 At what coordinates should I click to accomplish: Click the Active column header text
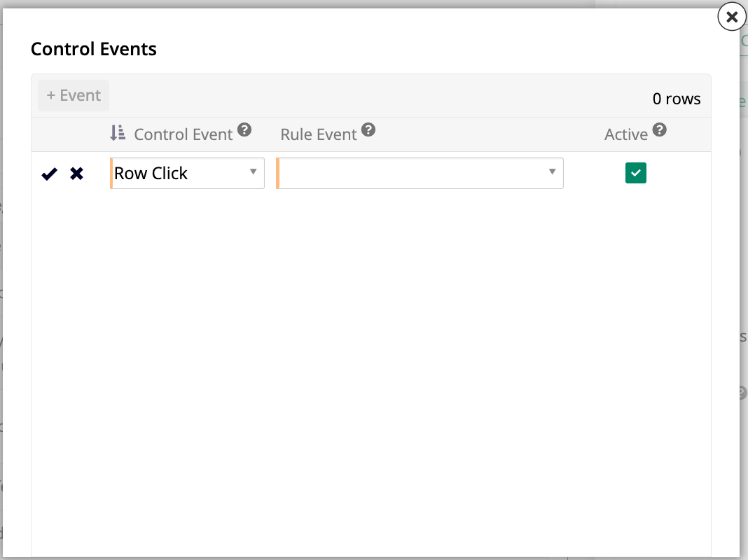pyautogui.click(x=626, y=134)
